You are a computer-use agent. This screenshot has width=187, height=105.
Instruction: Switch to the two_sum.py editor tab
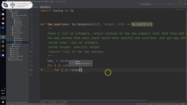[x=45, y=7]
